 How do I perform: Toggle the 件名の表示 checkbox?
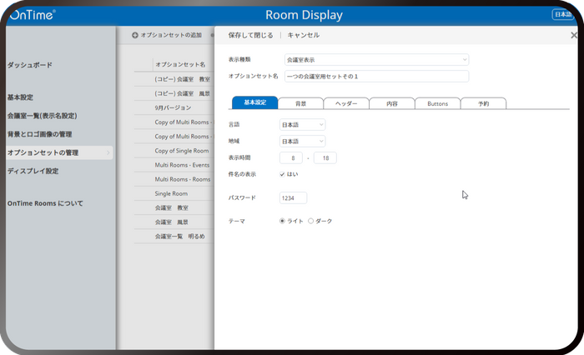click(x=282, y=174)
